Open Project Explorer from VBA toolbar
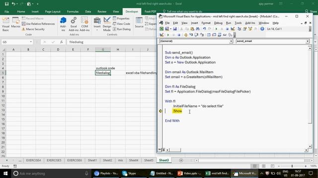This screenshot has width=318, height=178. click(x=239, y=29)
